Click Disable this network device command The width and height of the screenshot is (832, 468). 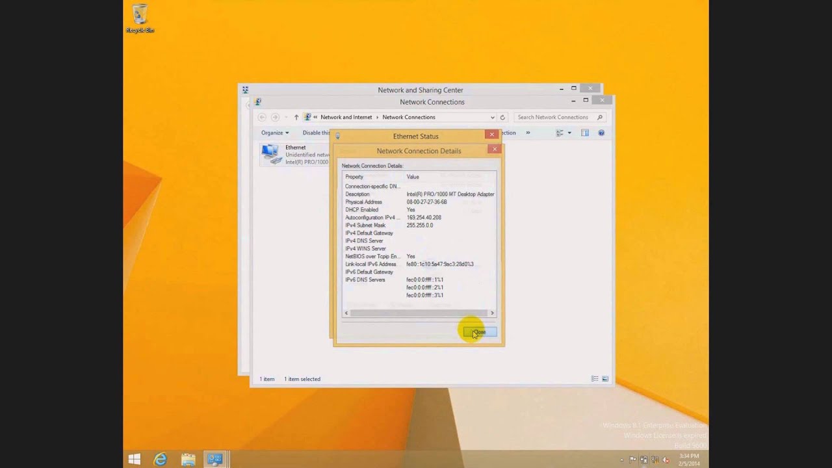(x=317, y=133)
